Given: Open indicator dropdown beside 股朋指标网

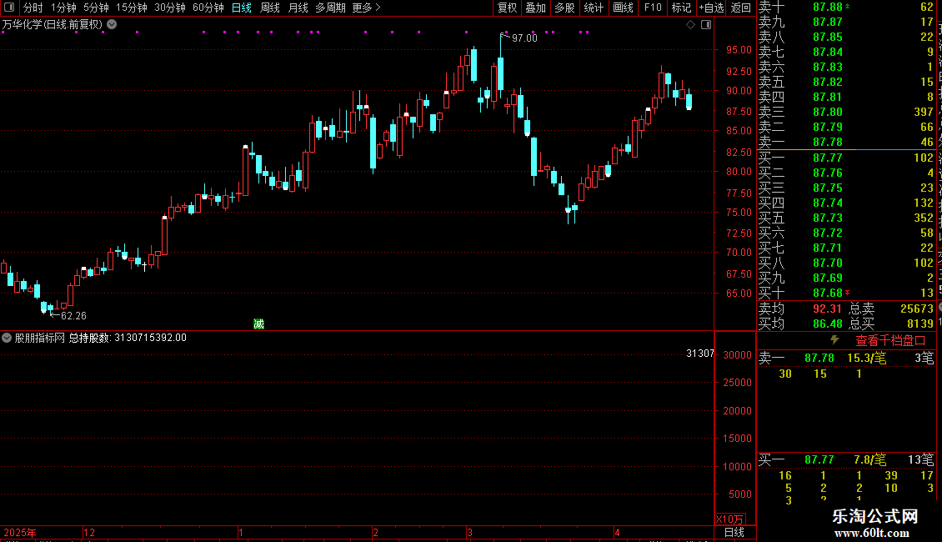Looking at the screenshot, I should (7, 338).
